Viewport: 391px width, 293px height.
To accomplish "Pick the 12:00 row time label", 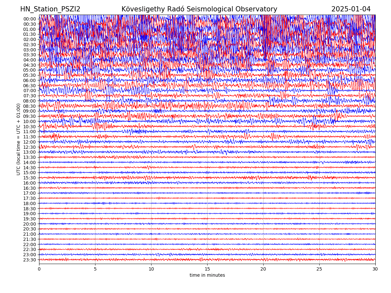I will point(29,142).
